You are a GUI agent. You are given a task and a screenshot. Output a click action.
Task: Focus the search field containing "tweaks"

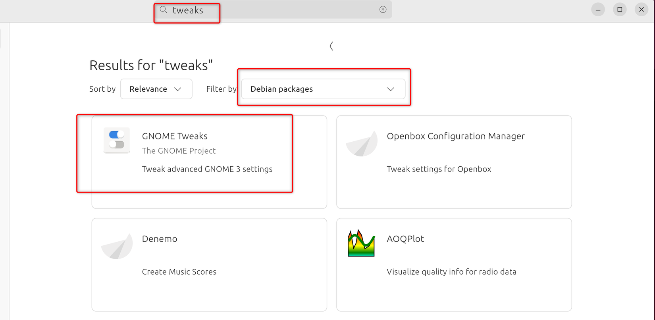click(x=270, y=10)
